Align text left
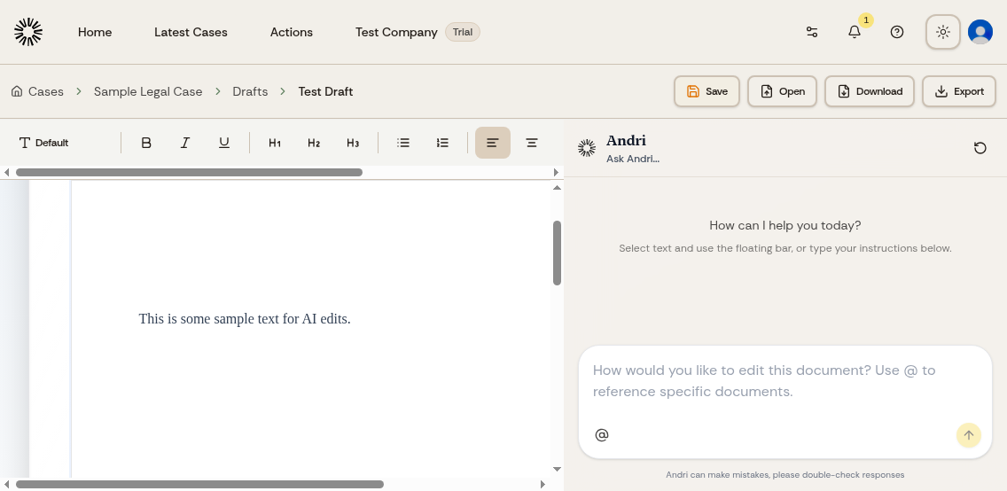 pos(493,143)
